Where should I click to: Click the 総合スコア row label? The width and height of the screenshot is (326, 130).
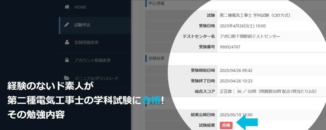pos(205,91)
